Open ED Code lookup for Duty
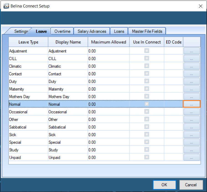 192,81
